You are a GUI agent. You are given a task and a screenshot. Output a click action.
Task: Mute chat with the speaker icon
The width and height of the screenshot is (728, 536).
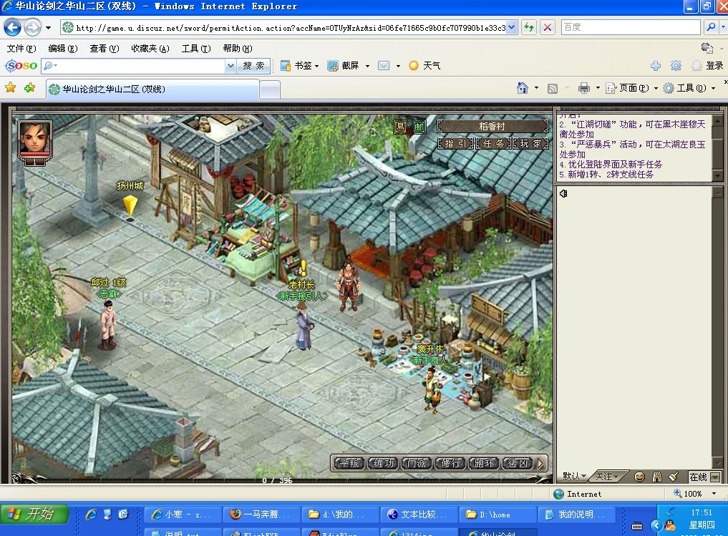[x=563, y=193]
